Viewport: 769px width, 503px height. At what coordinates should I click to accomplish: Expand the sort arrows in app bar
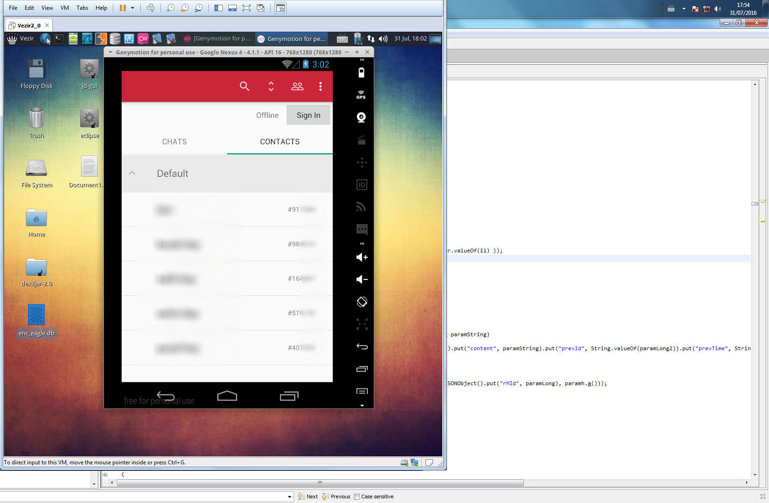tap(271, 86)
